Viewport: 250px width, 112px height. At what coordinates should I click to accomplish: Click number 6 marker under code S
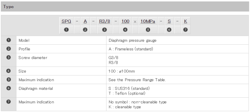tap(169, 30)
